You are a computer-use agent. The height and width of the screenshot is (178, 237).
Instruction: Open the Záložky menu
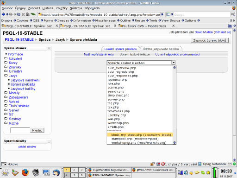point(62,8)
